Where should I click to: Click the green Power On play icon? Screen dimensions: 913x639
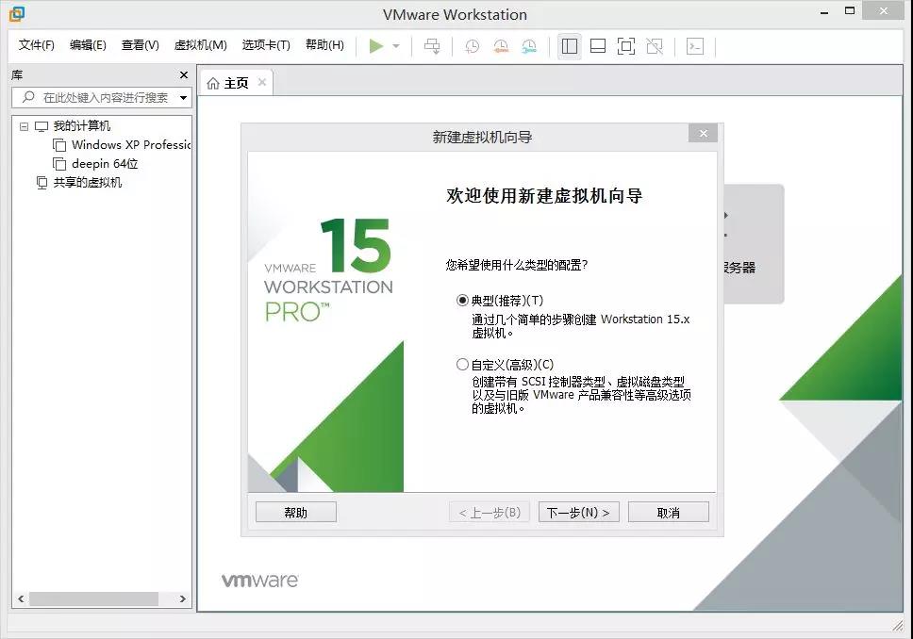click(x=376, y=46)
